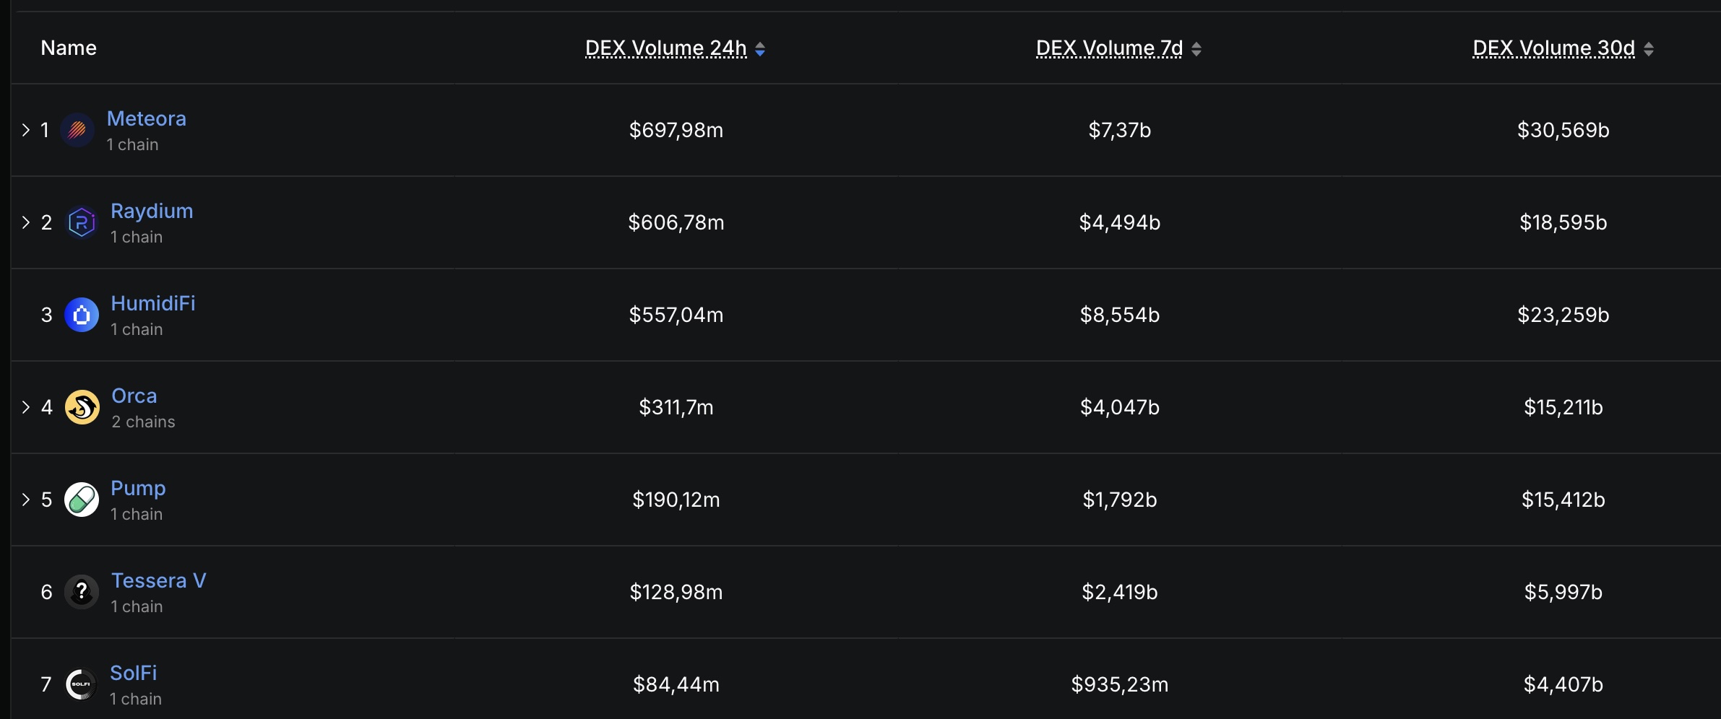Sort by DEX Volume 7d header
The height and width of the screenshot is (719, 1721).
pyautogui.click(x=1109, y=48)
